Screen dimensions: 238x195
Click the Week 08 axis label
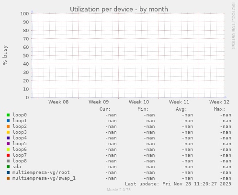coord(58,102)
